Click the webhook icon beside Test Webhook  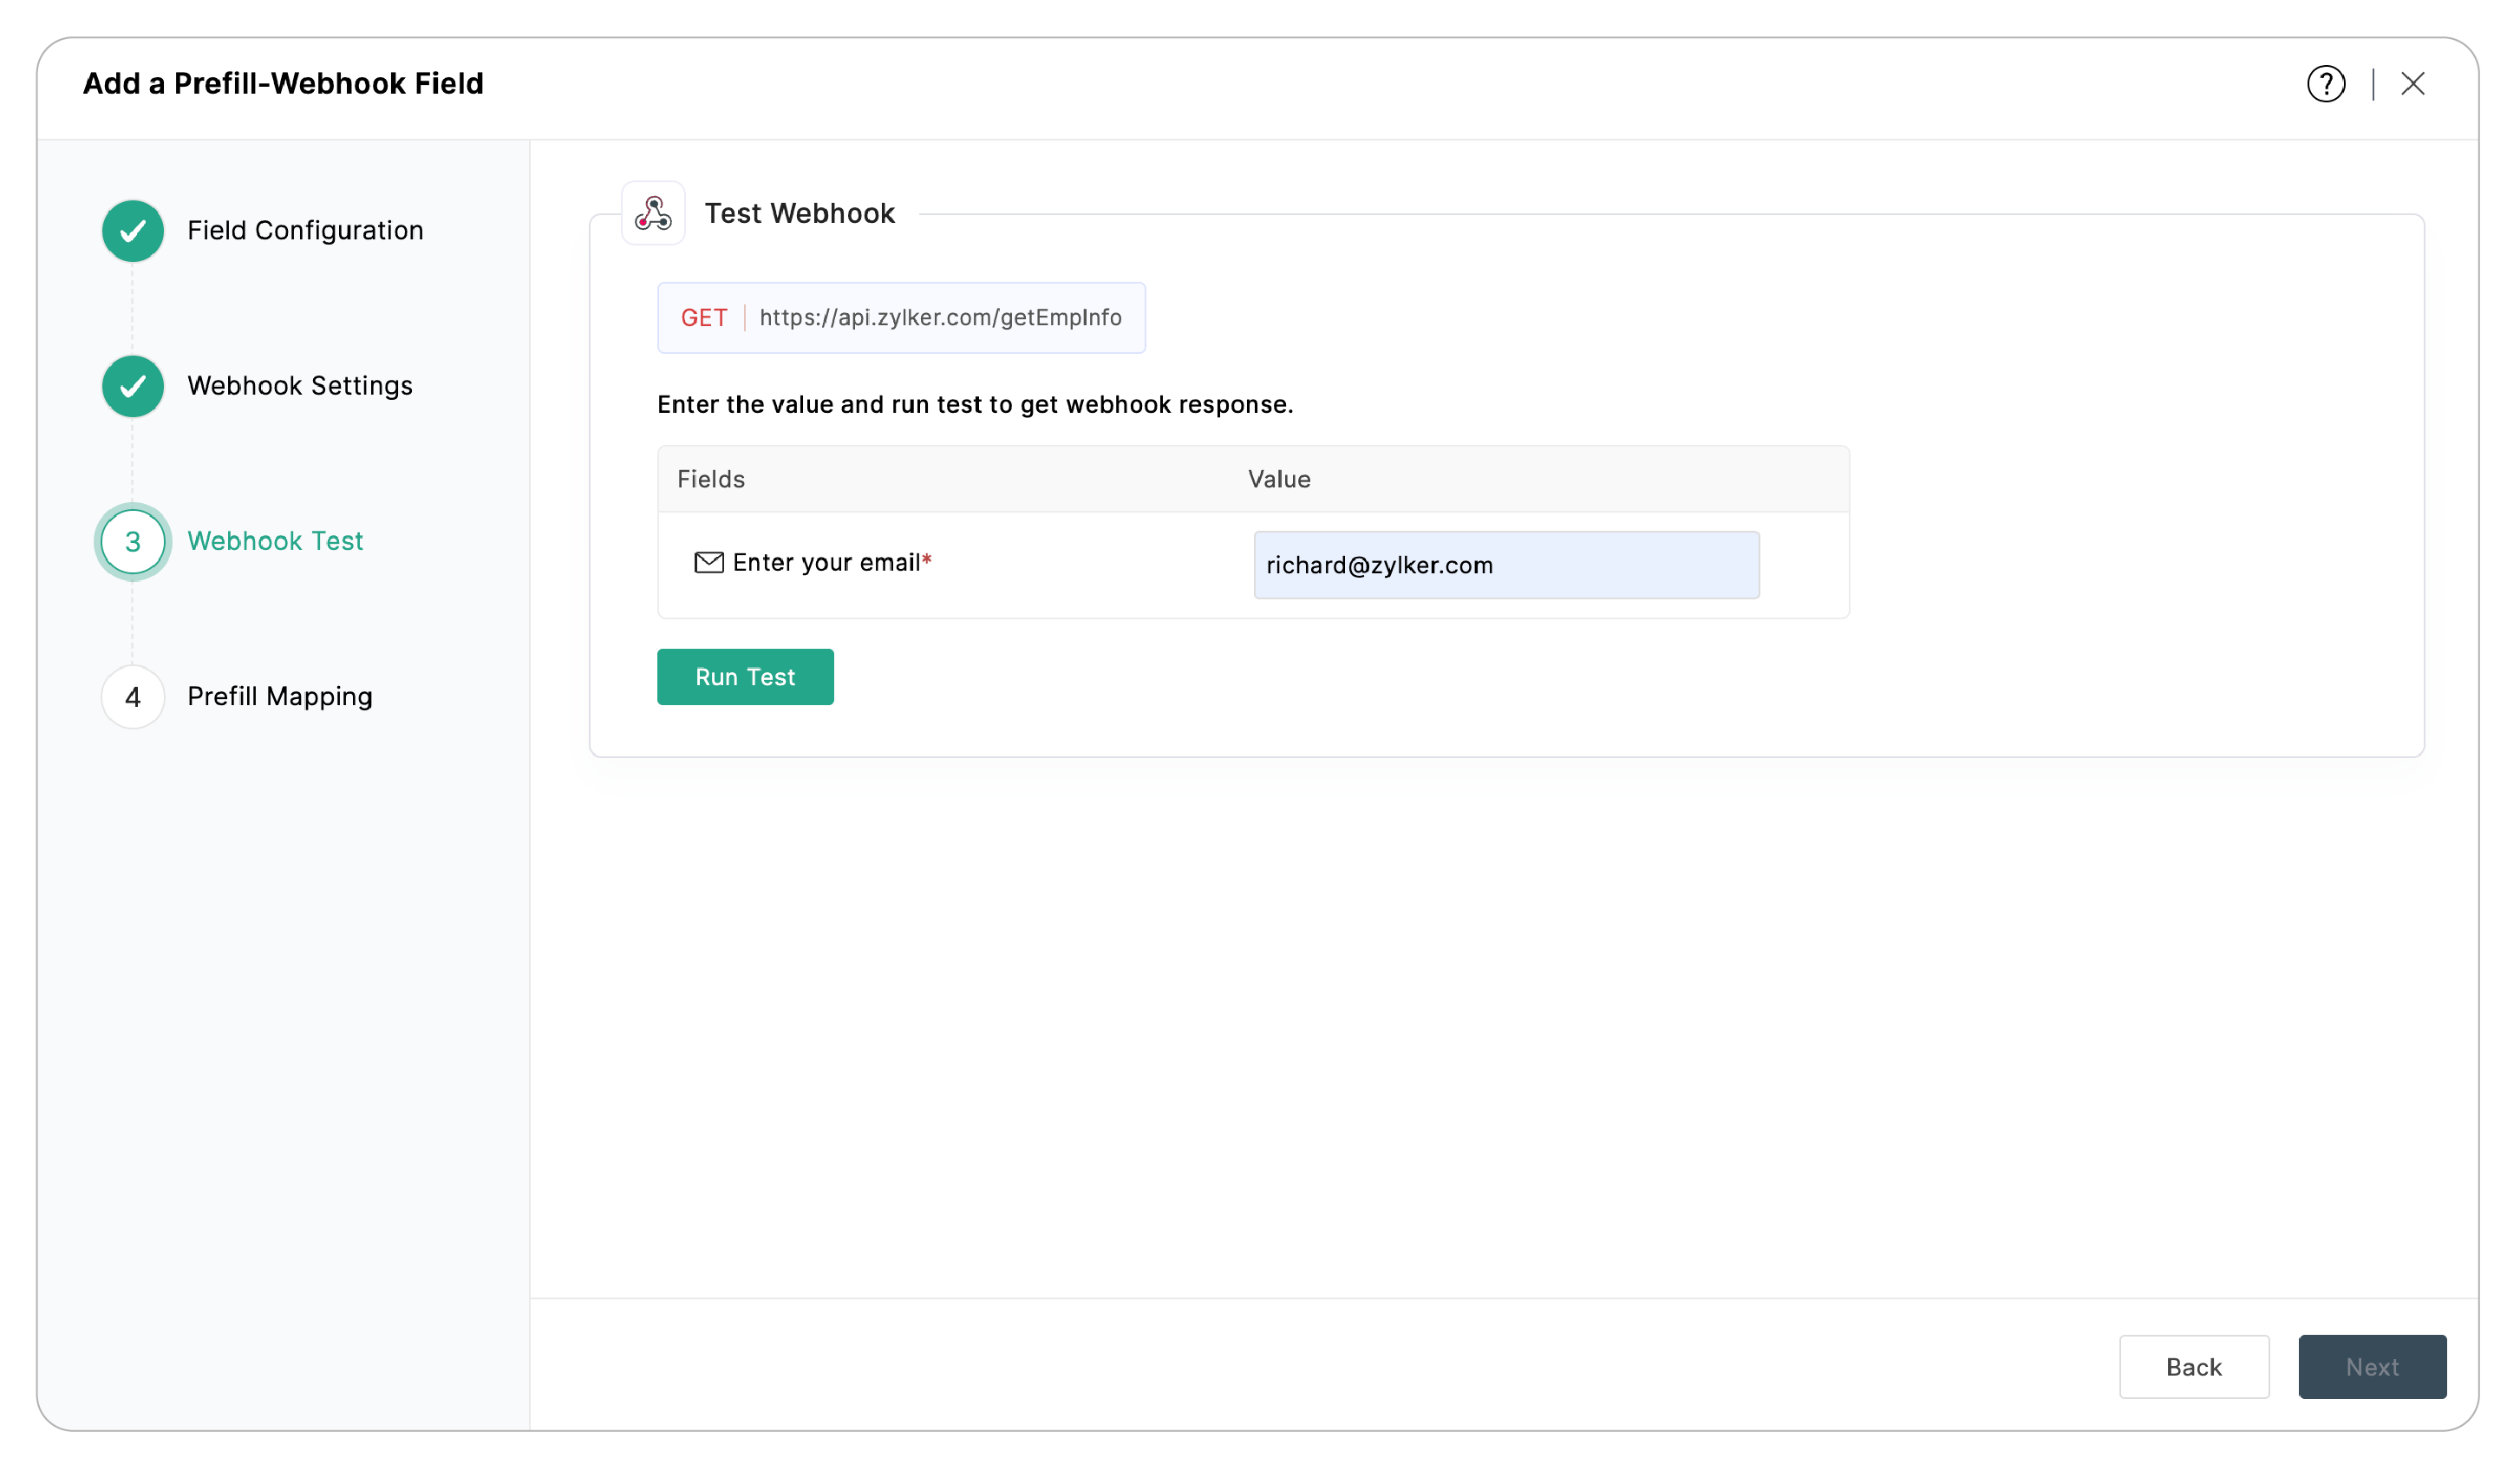(x=652, y=212)
